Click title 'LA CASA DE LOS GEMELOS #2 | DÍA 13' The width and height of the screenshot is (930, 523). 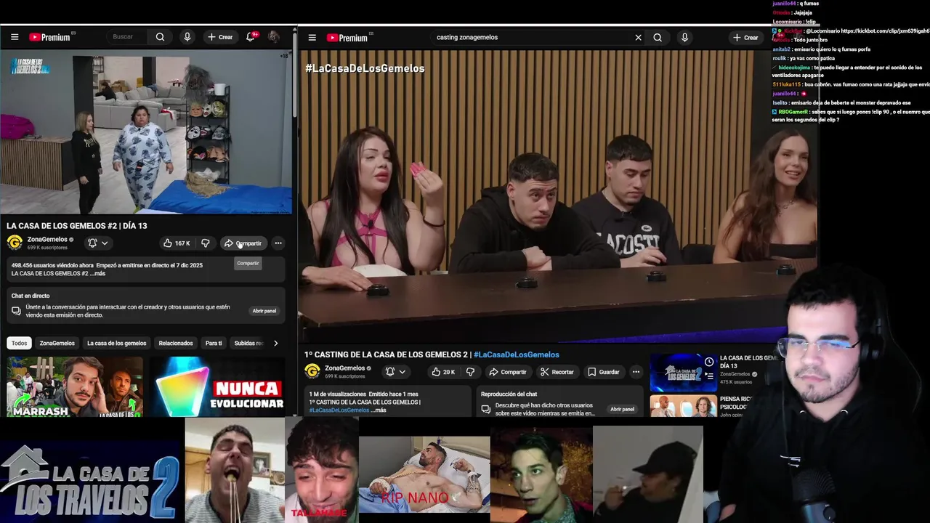coord(77,226)
